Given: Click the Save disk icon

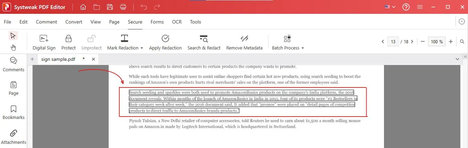Looking at the screenshot, I should click(110, 7).
